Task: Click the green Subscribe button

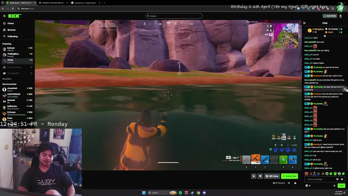Action: click(289, 176)
